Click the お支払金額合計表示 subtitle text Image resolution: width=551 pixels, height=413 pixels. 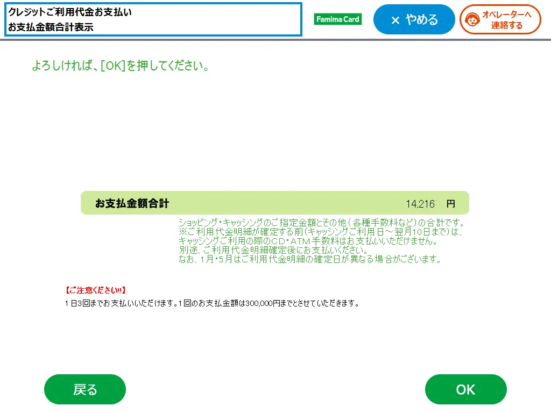[51, 27]
